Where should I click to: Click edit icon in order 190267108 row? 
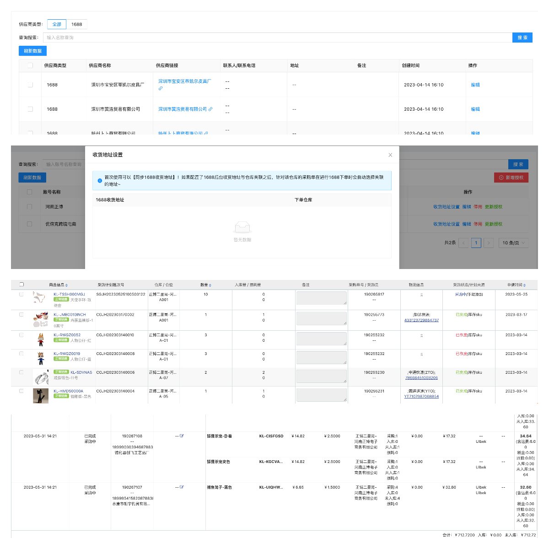pyautogui.click(x=182, y=436)
